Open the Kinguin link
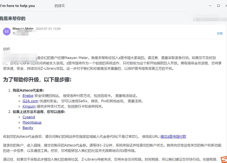Viewport: 227px width, 163px height. click(x=29, y=106)
